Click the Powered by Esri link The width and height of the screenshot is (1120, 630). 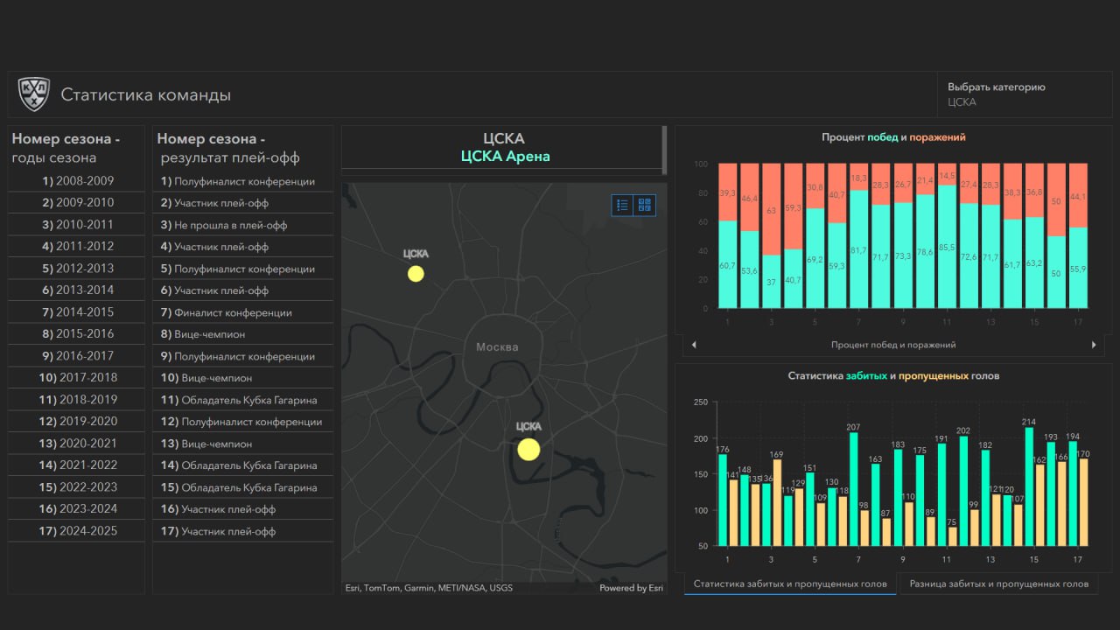631,588
